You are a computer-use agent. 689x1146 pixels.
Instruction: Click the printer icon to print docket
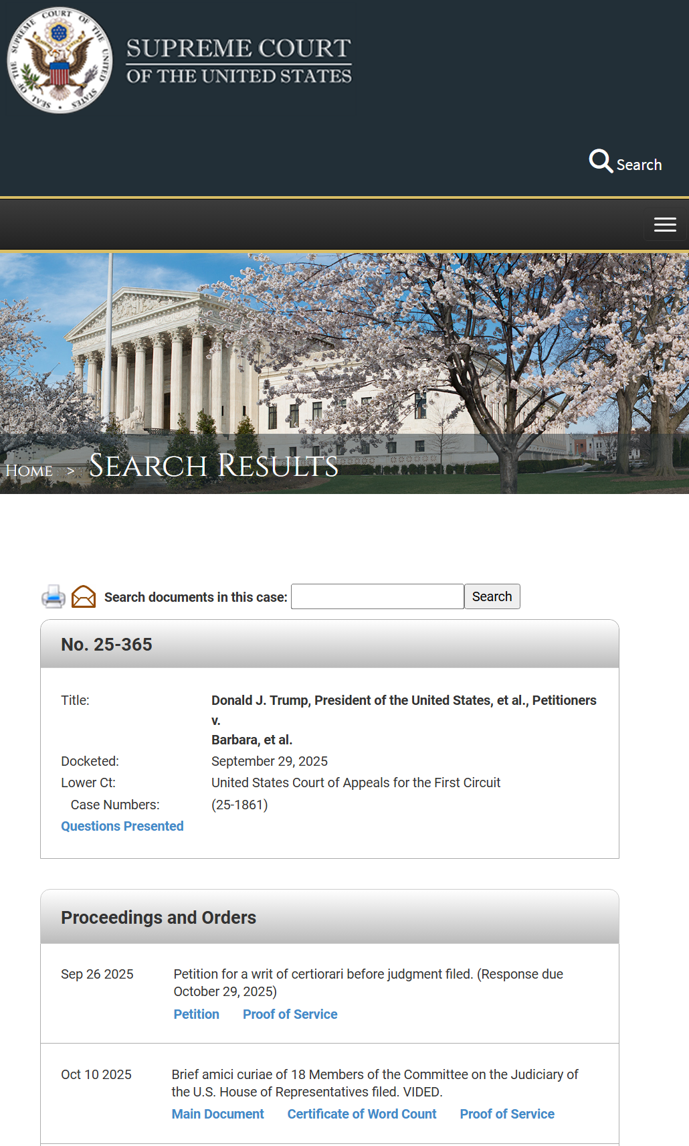point(54,596)
